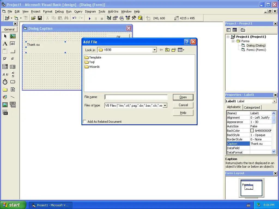Select the Template folder
The width and height of the screenshot is (279, 209).
(93, 57)
